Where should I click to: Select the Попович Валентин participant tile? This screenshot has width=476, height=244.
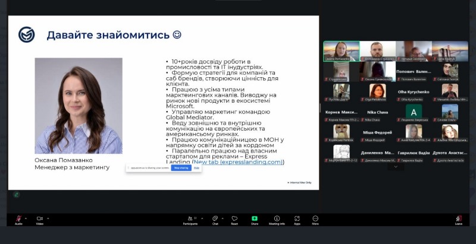click(x=414, y=72)
